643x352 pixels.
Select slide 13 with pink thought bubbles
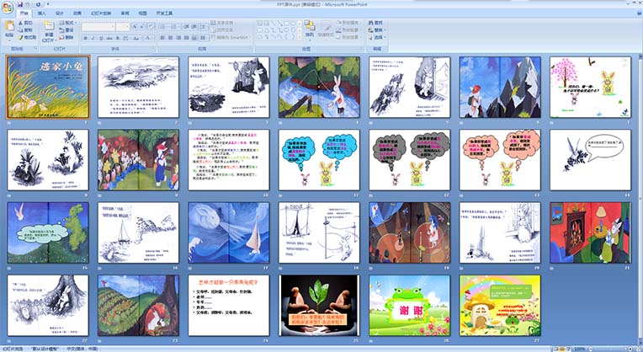click(500, 160)
